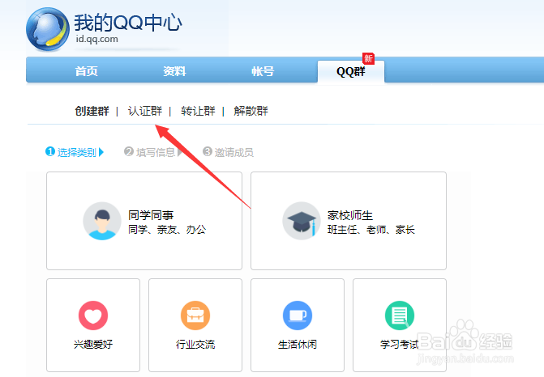Switch to the 帐号 tab

pos(263,71)
